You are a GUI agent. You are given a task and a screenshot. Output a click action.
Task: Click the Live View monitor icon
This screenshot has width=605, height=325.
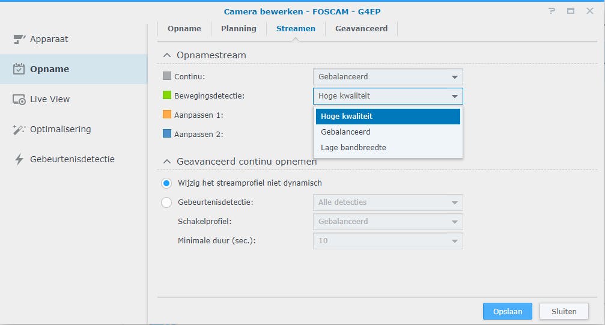[x=19, y=99]
